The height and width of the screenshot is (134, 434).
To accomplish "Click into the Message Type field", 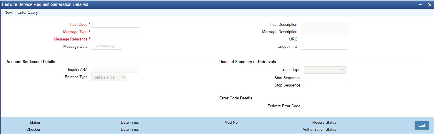I will pyautogui.click(x=115, y=32).
